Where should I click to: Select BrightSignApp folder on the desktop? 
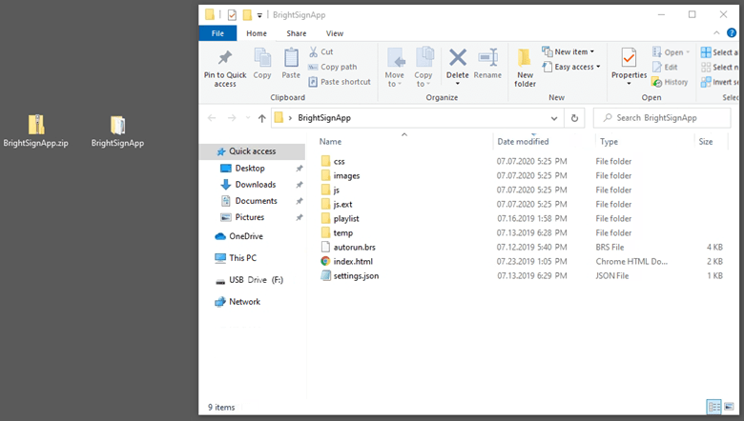pos(117,131)
